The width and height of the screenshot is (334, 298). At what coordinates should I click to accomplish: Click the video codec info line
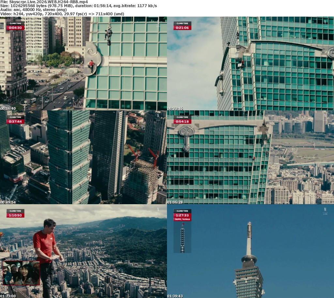coord(62,14)
